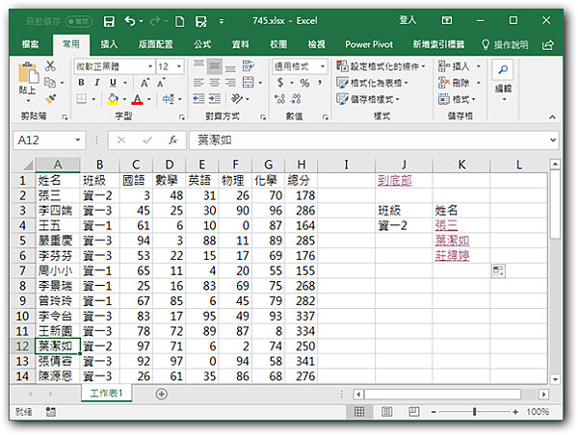578x435 pixels.
Task: Click the zoom slider handle
Action: coord(474,412)
